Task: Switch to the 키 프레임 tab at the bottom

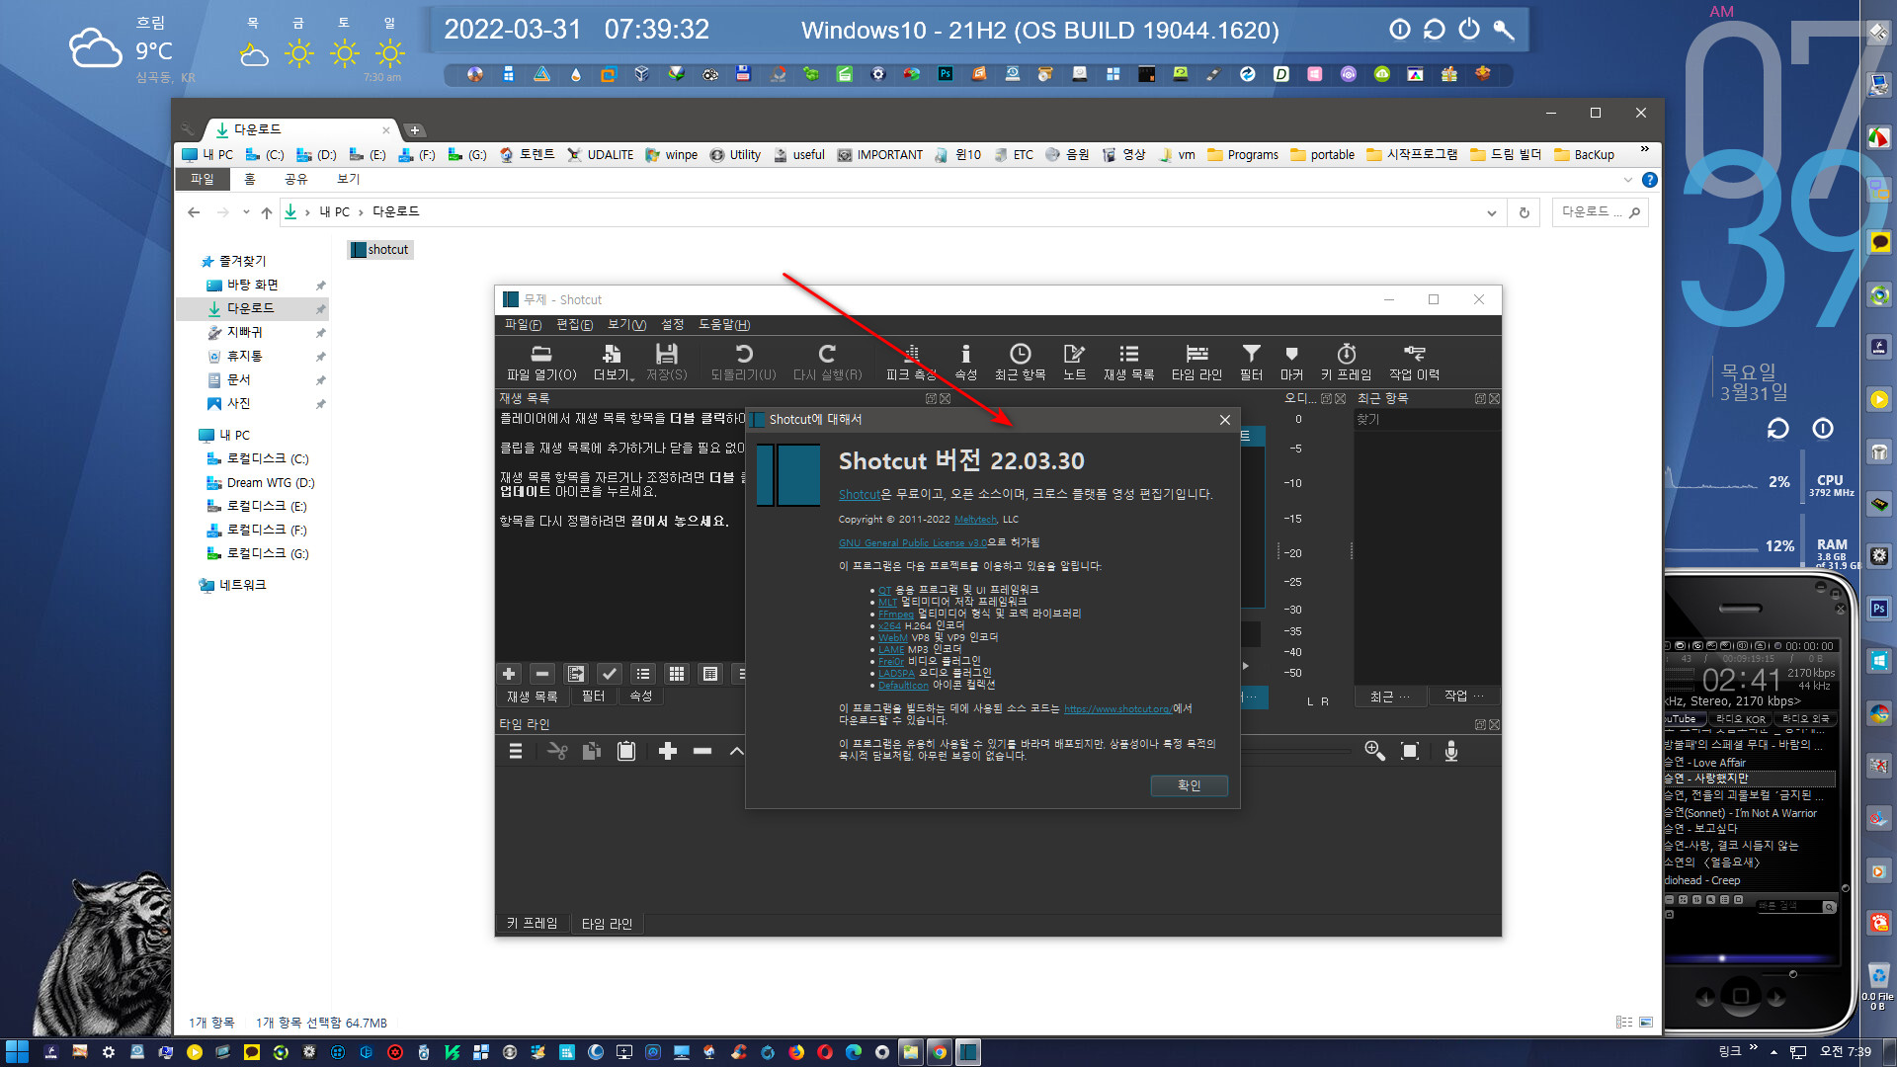Action: pos(532,924)
